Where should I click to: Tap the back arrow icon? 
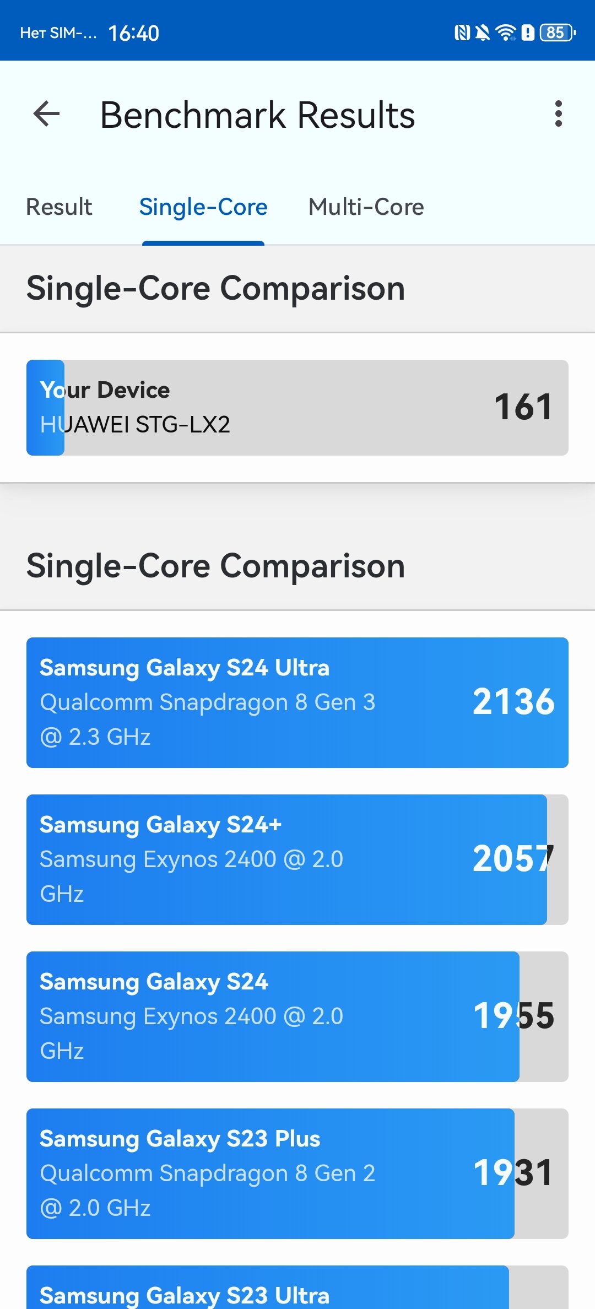pyautogui.click(x=47, y=114)
